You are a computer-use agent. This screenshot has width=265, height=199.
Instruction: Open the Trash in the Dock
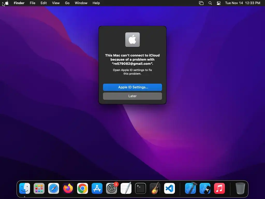pyautogui.click(x=240, y=188)
